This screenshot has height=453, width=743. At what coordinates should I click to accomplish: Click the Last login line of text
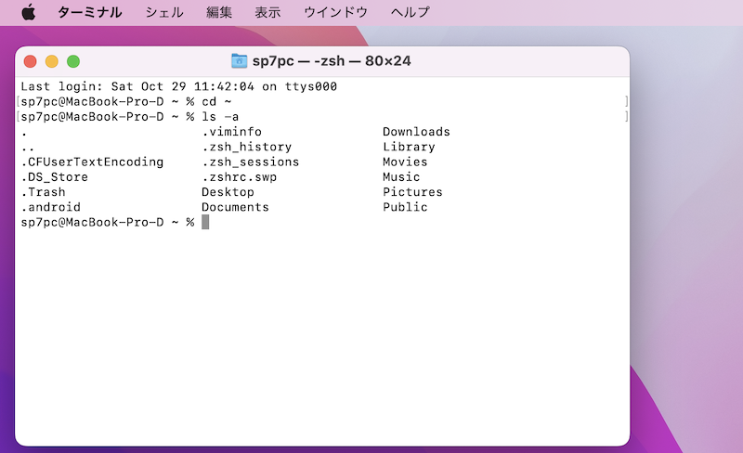(178, 86)
